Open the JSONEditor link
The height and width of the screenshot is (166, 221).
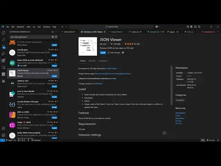pos(98,84)
